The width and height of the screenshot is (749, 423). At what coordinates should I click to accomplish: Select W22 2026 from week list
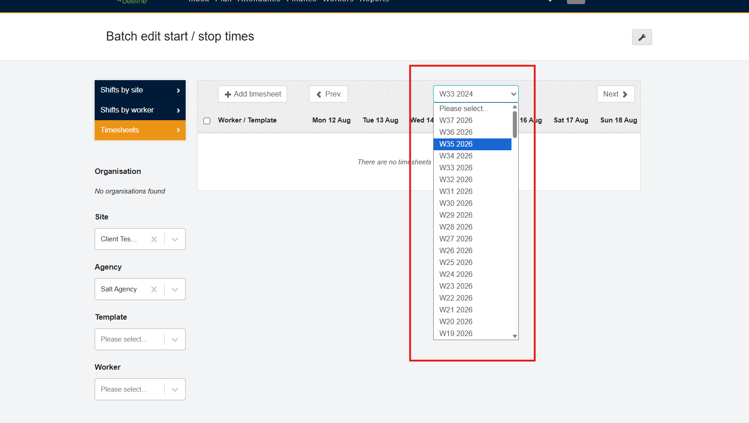click(472, 298)
